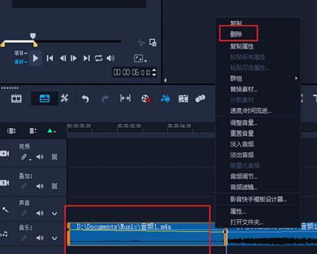This screenshot has height=254, width=317.
Task: Mute the 叠加1 overlay track
Action: click(x=40, y=186)
